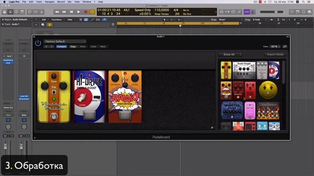
Task: Click the Rewind transport button
Action: [57, 12]
